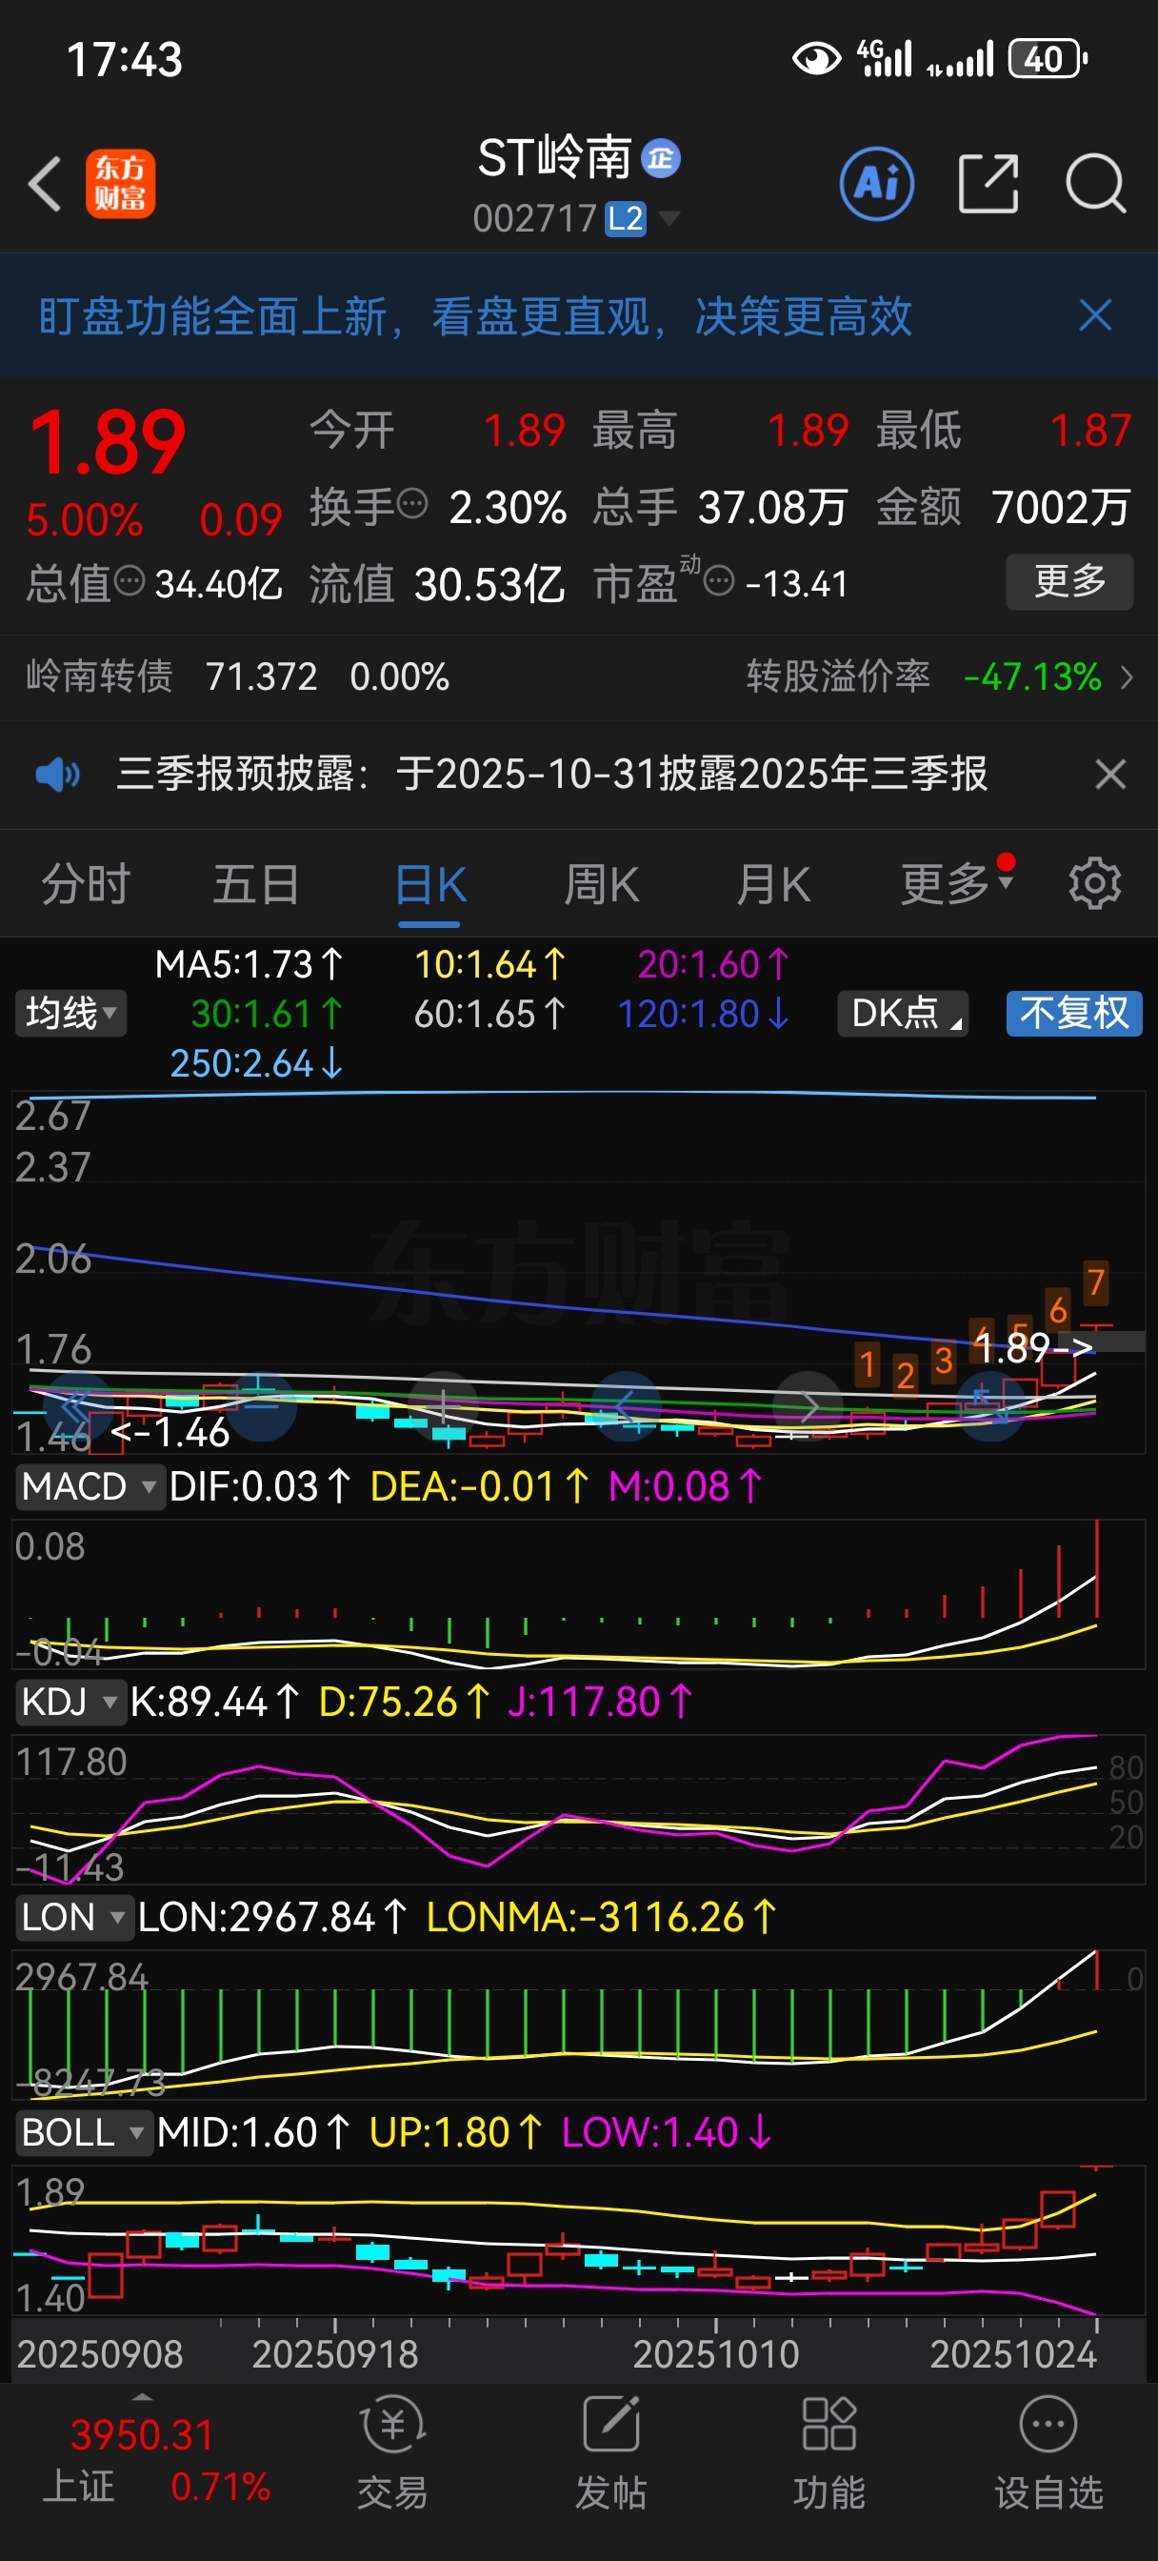
Task: Tap the chart step-right arrow control
Action: [x=809, y=1405]
